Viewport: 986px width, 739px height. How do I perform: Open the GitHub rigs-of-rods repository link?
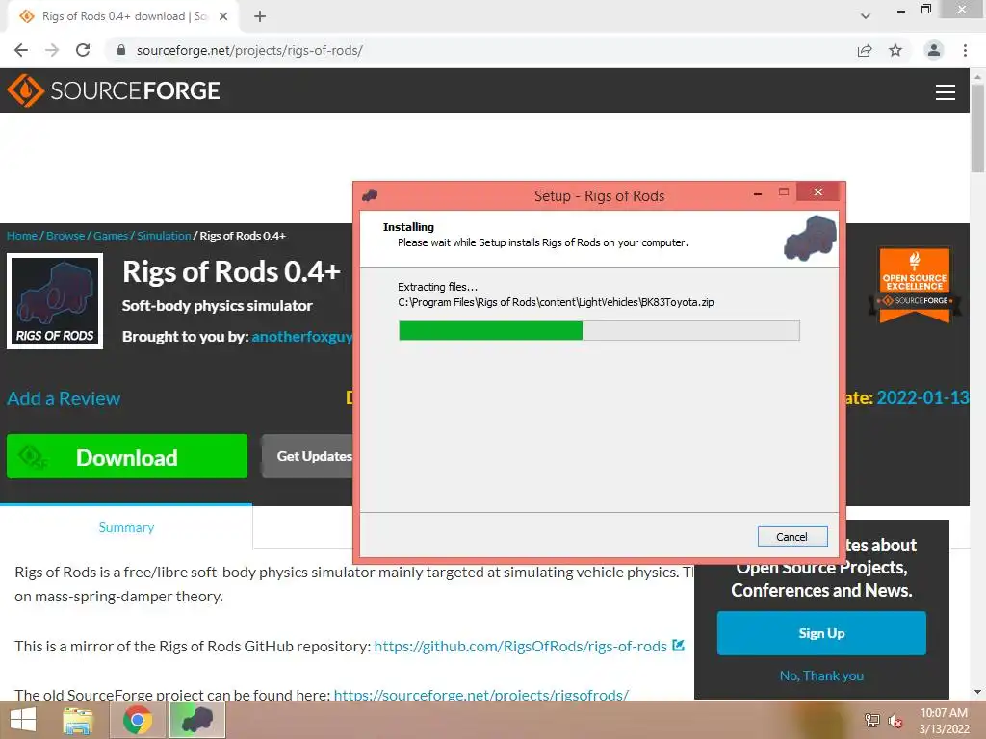pos(521,646)
